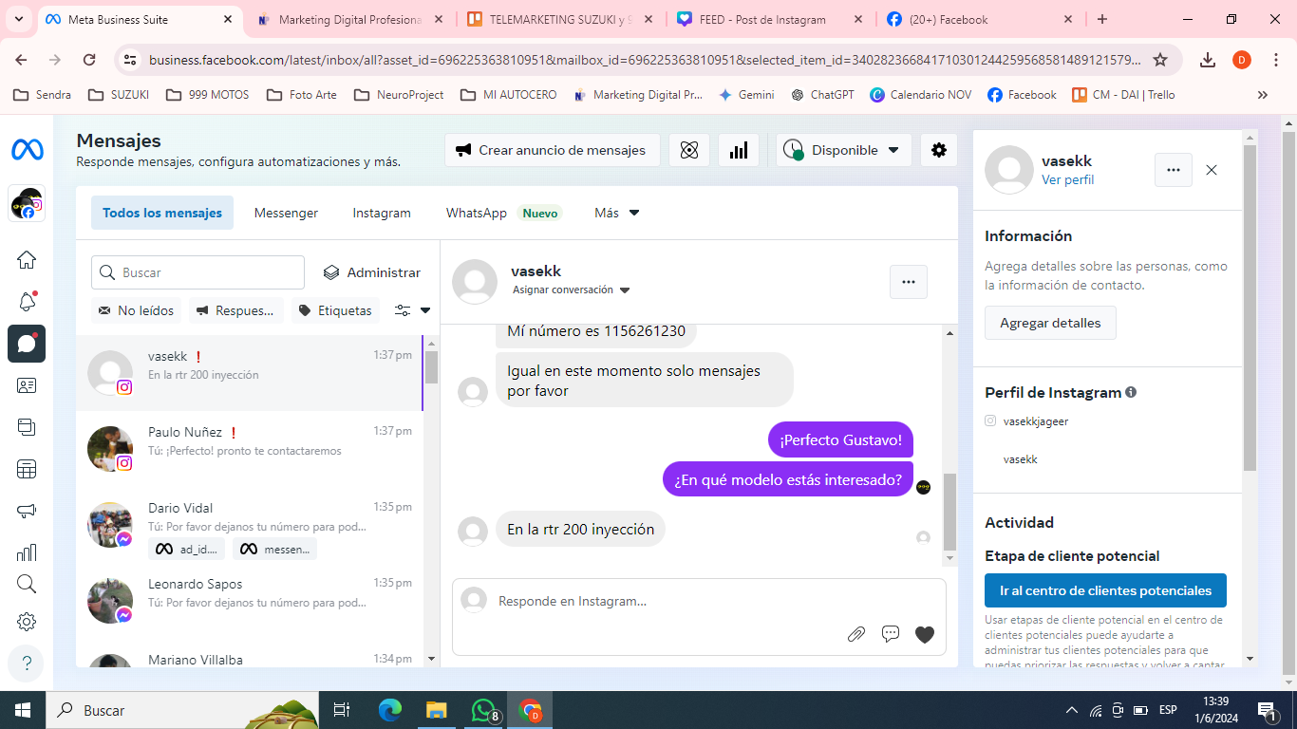1297x729 pixels.
Task: Open the automations atom icon
Action: pyautogui.click(x=689, y=150)
